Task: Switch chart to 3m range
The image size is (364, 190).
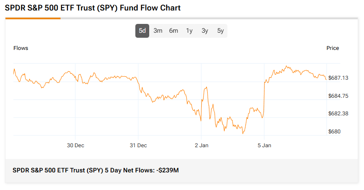Action: [x=158, y=31]
